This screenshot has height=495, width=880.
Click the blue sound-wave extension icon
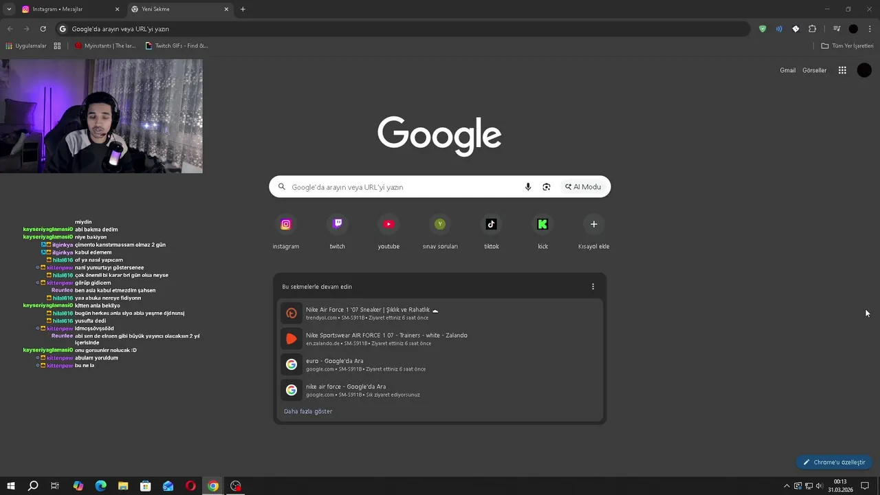tap(779, 29)
